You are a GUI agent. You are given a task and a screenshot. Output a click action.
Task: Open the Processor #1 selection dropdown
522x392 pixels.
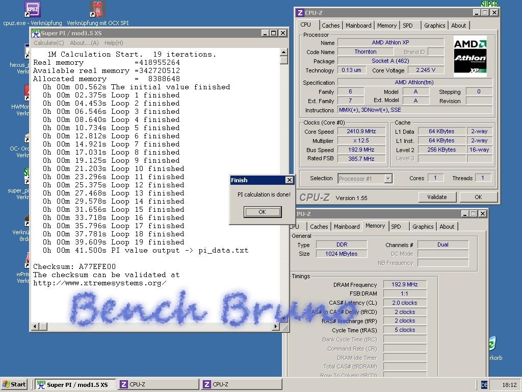point(388,179)
